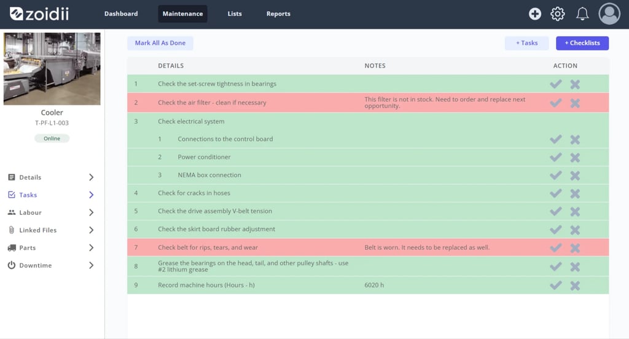Select Check electrical system task row
This screenshot has height=339, width=629.
368,122
